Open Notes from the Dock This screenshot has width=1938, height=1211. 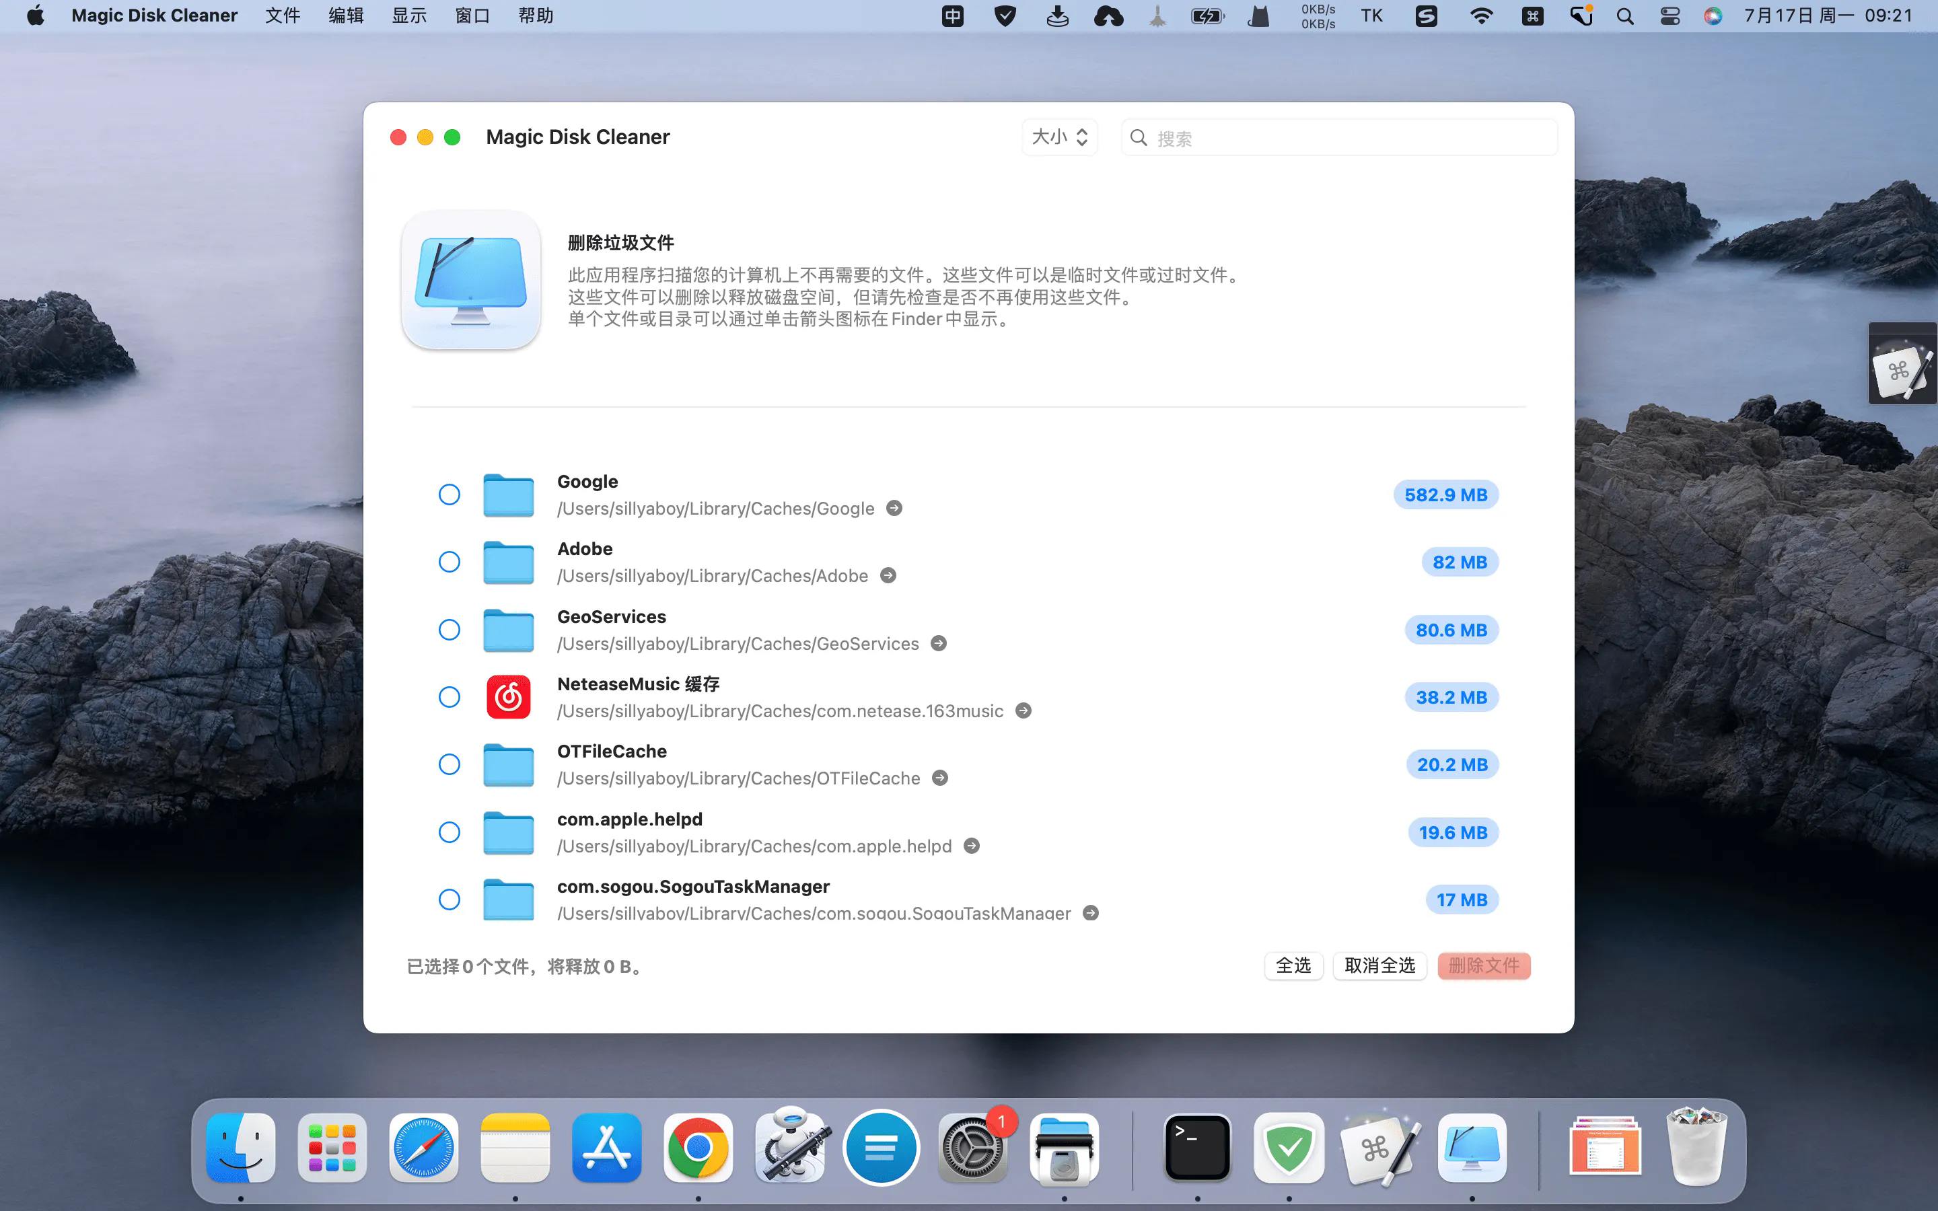515,1148
